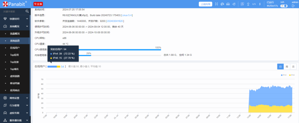Click the 行为管理 icon
The height and width of the screenshot is (123, 299).
pyautogui.click(x=5, y=105)
